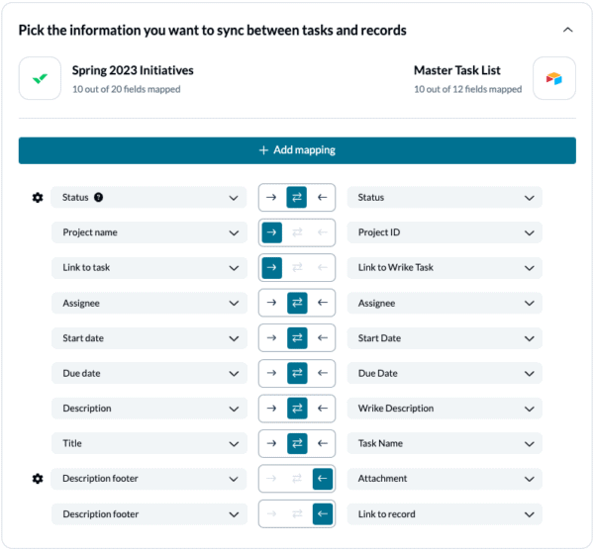Open settings gear for Status mapping
Image resolution: width=594 pixels, height=551 pixels.
pyautogui.click(x=38, y=198)
